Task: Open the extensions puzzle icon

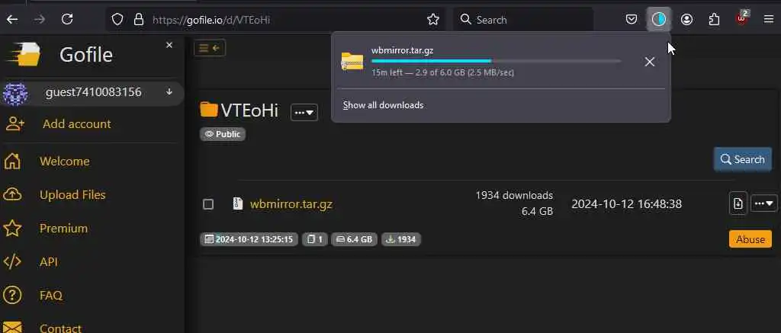Action: coord(714,19)
